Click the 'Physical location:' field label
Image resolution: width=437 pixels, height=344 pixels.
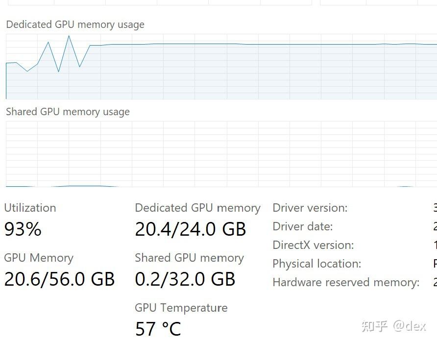pos(316,264)
